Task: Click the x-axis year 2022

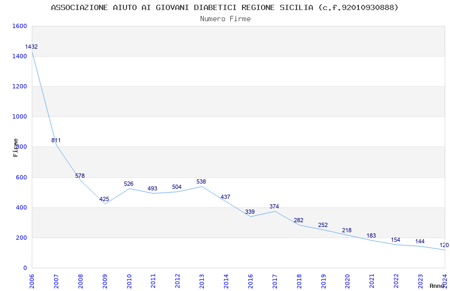Action: pyautogui.click(x=397, y=281)
